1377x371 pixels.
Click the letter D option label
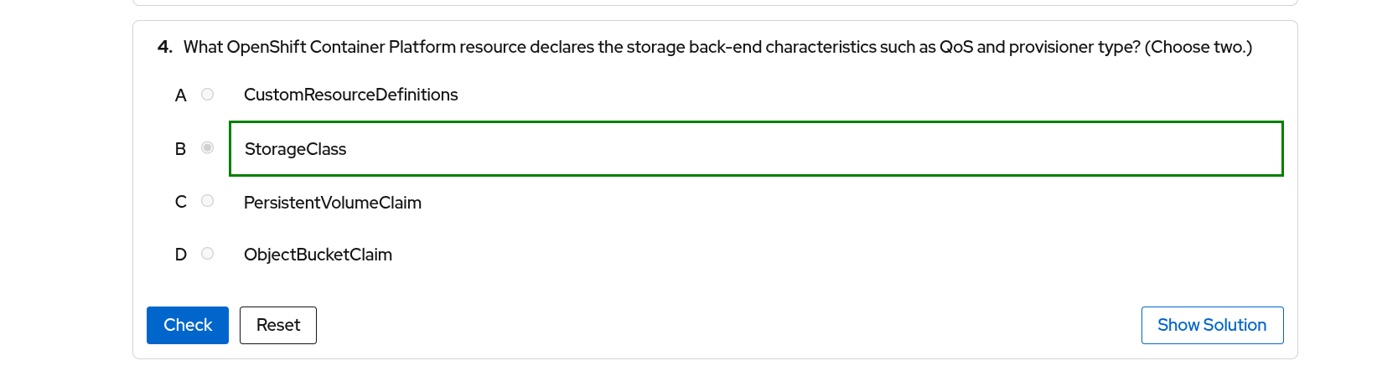pos(180,255)
